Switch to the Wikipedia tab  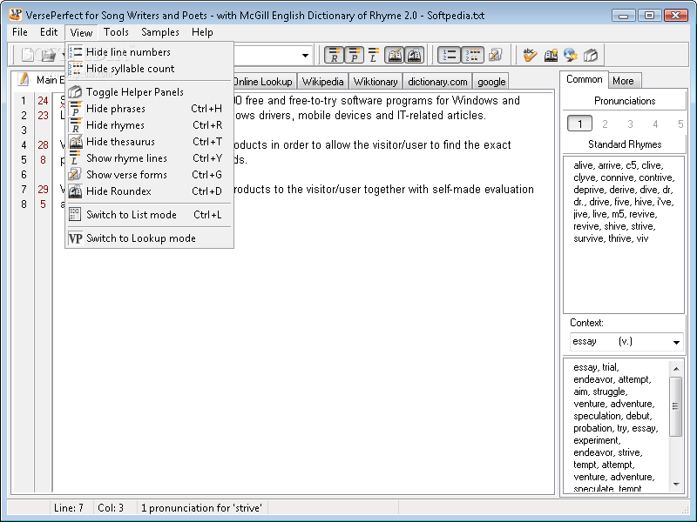pos(322,81)
